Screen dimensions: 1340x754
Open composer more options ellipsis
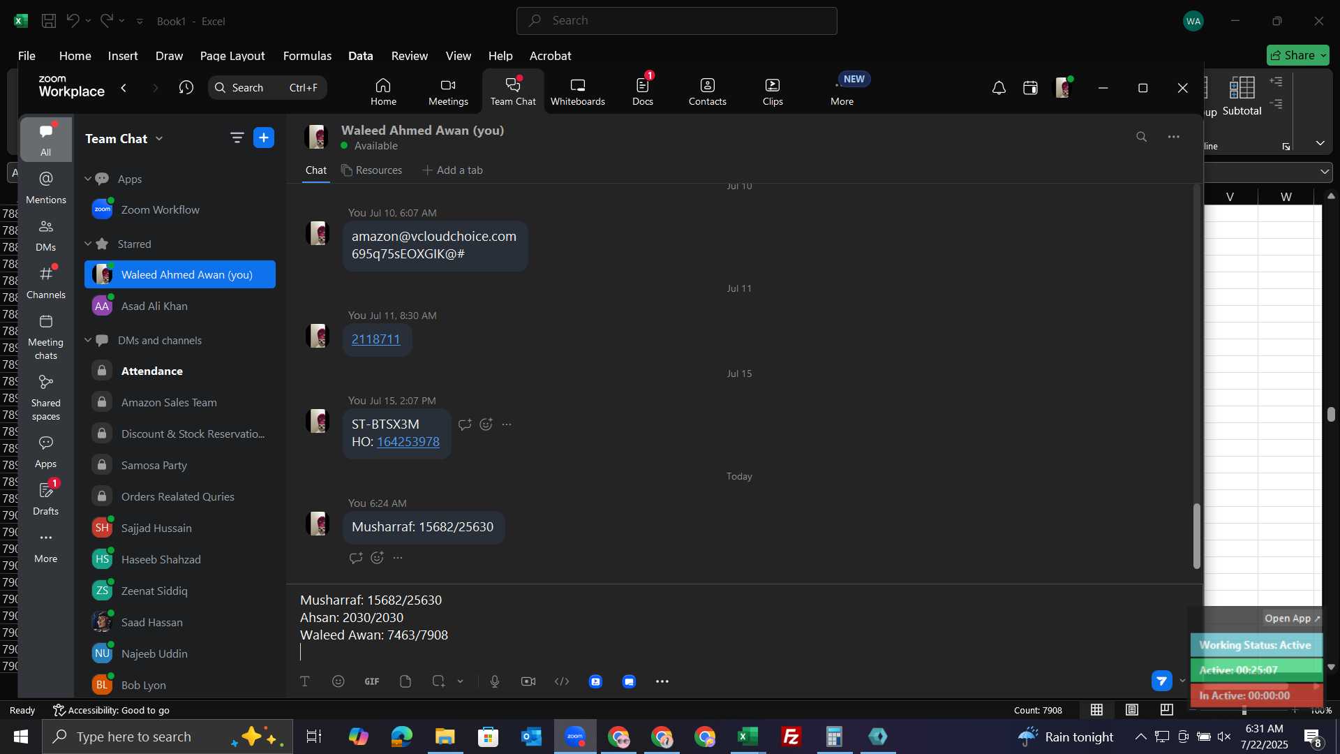coord(662,681)
